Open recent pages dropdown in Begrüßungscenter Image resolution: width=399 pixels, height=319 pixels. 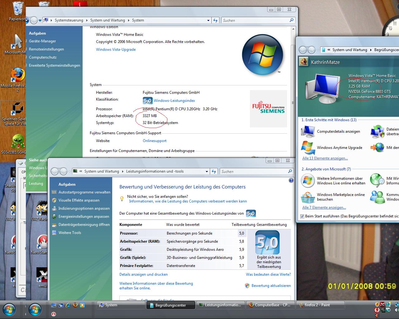[318, 50]
